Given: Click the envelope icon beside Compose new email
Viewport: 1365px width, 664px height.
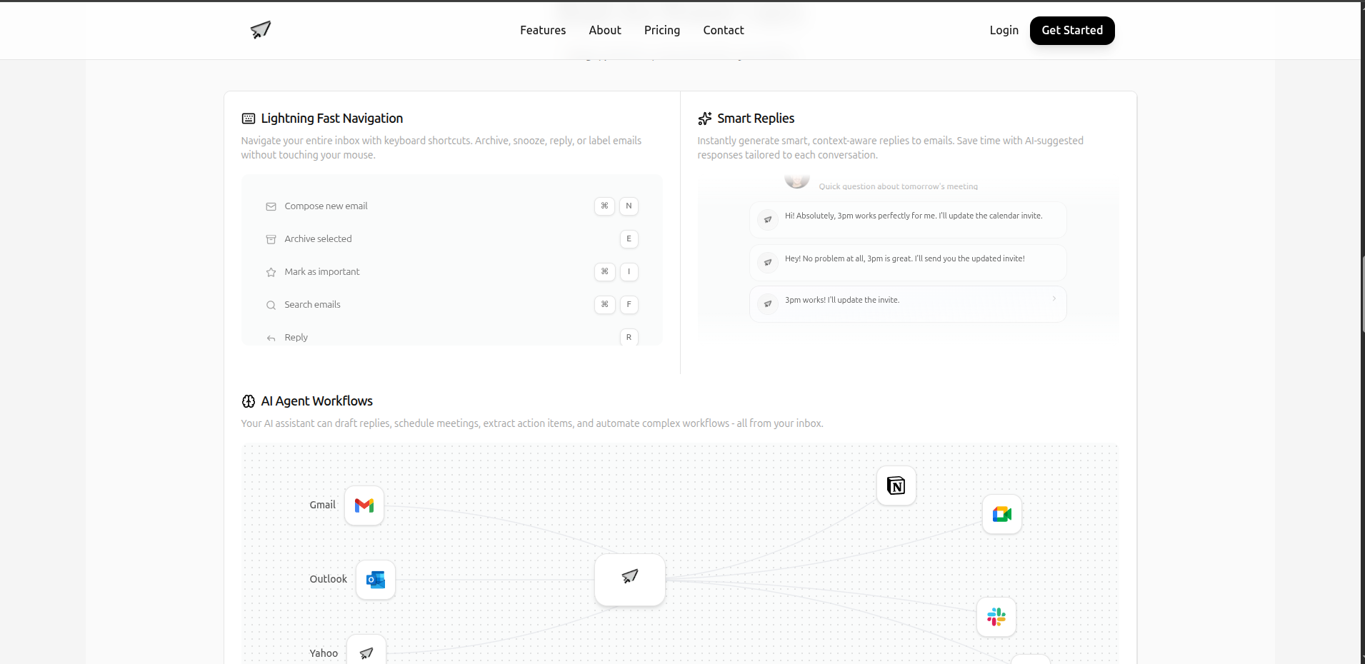Looking at the screenshot, I should click(x=271, y=206).
